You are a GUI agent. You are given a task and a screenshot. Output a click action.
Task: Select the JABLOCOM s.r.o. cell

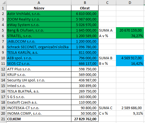click(39, 41)
